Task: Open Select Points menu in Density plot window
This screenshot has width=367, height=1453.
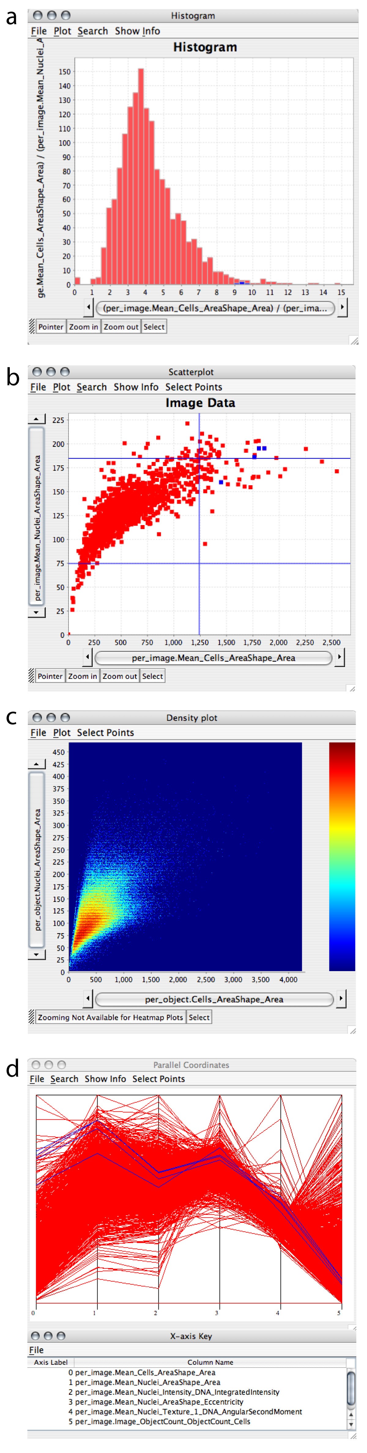Action: 105,733
